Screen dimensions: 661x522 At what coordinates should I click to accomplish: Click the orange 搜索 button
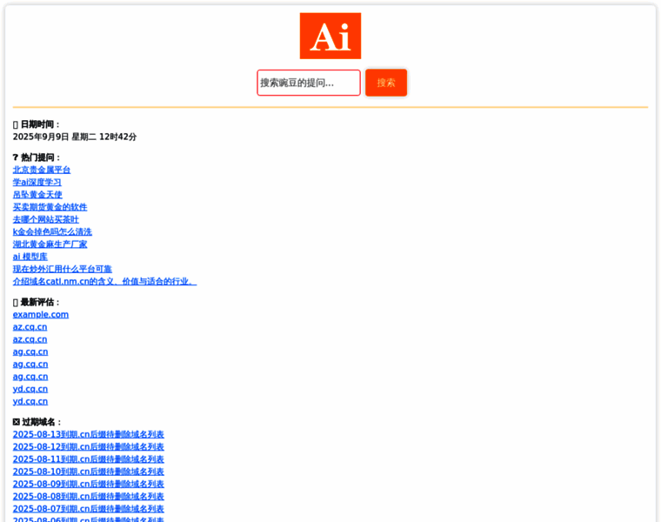(x=385, y=83)
